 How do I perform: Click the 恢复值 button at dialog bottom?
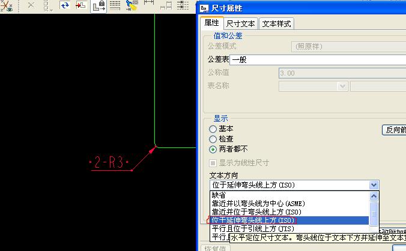(x=215, y=248)
